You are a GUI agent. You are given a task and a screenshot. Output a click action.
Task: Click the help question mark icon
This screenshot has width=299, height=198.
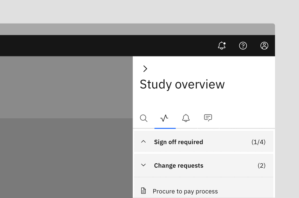tap(243, 46)
